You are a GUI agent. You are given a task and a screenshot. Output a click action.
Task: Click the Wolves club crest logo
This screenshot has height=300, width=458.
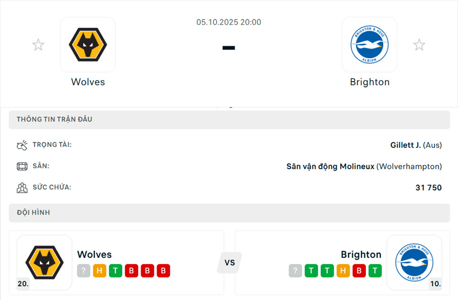(88, 44)
